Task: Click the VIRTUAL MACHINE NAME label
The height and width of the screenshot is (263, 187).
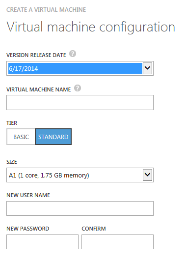Action: [39, 89]
